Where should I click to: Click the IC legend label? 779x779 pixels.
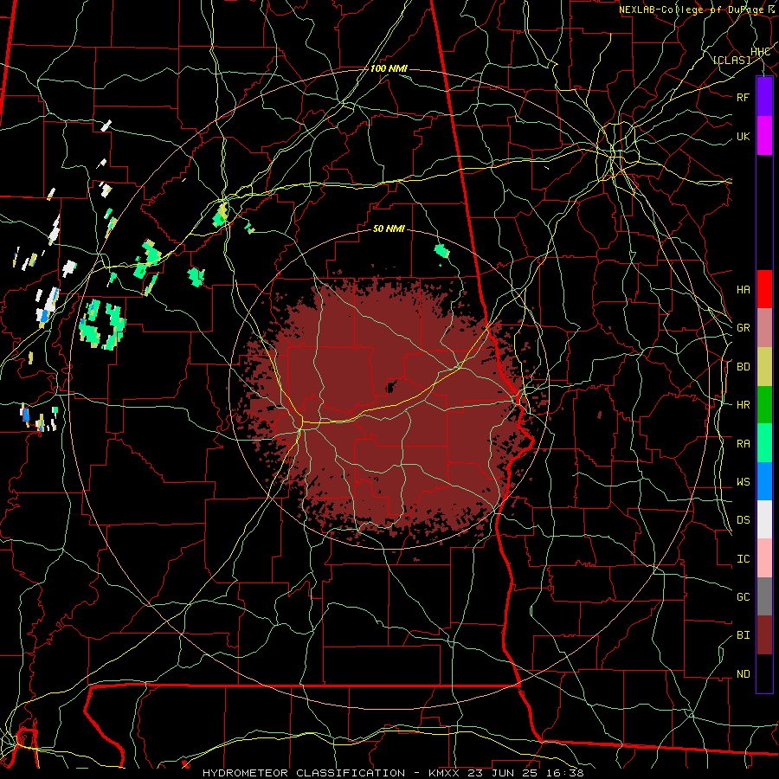click(743, 559)
